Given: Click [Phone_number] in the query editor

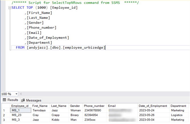Looking at the screenshot, I should (x=41, y=28).
